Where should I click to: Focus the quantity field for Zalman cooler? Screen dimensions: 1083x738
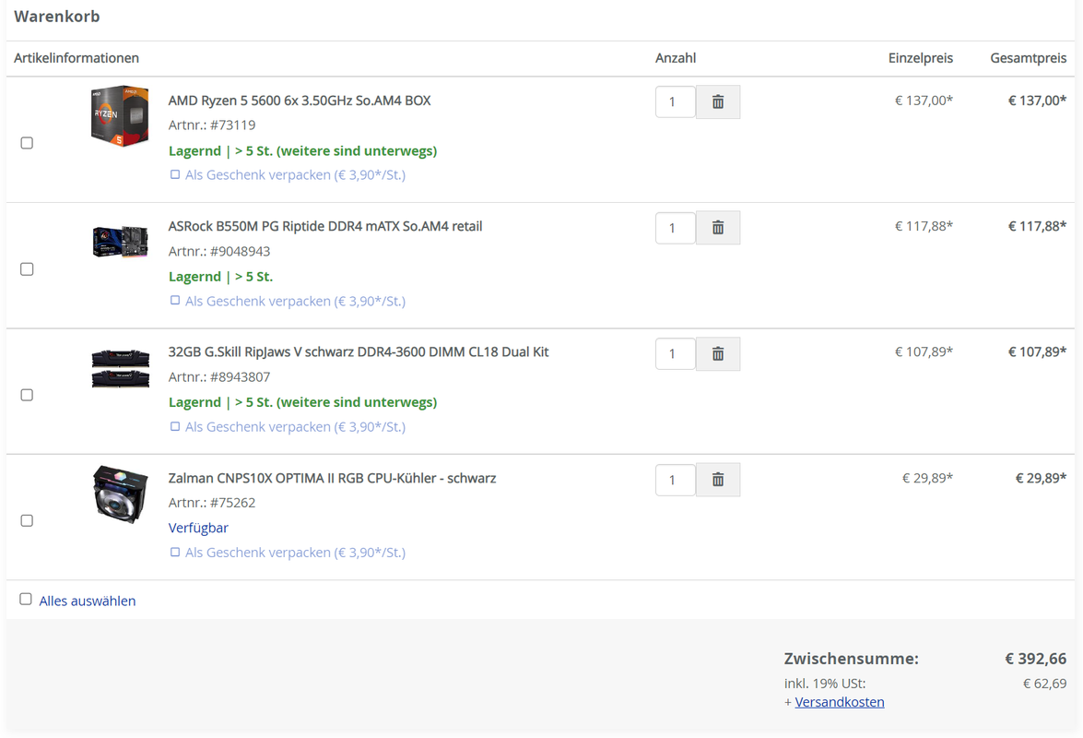coord(676,480)
